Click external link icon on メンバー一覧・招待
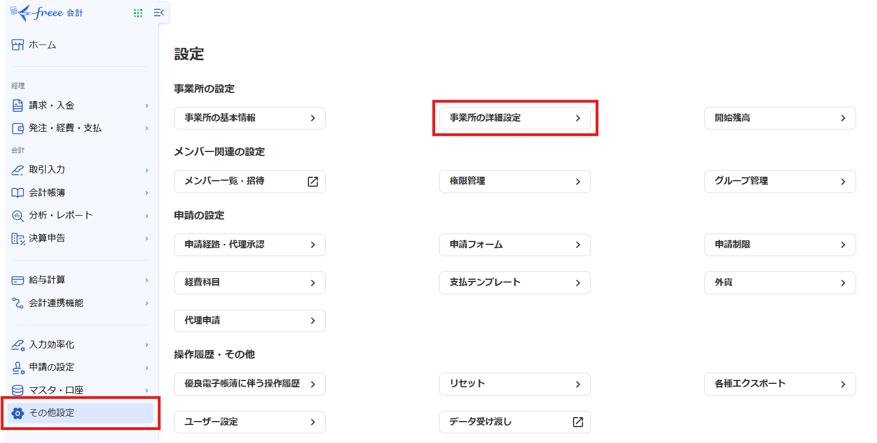 pyautogui.click(x=313, y=181)
